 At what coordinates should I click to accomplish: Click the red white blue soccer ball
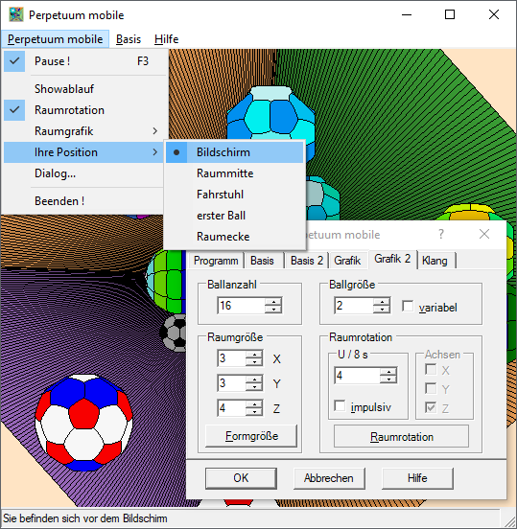[83, 423]
